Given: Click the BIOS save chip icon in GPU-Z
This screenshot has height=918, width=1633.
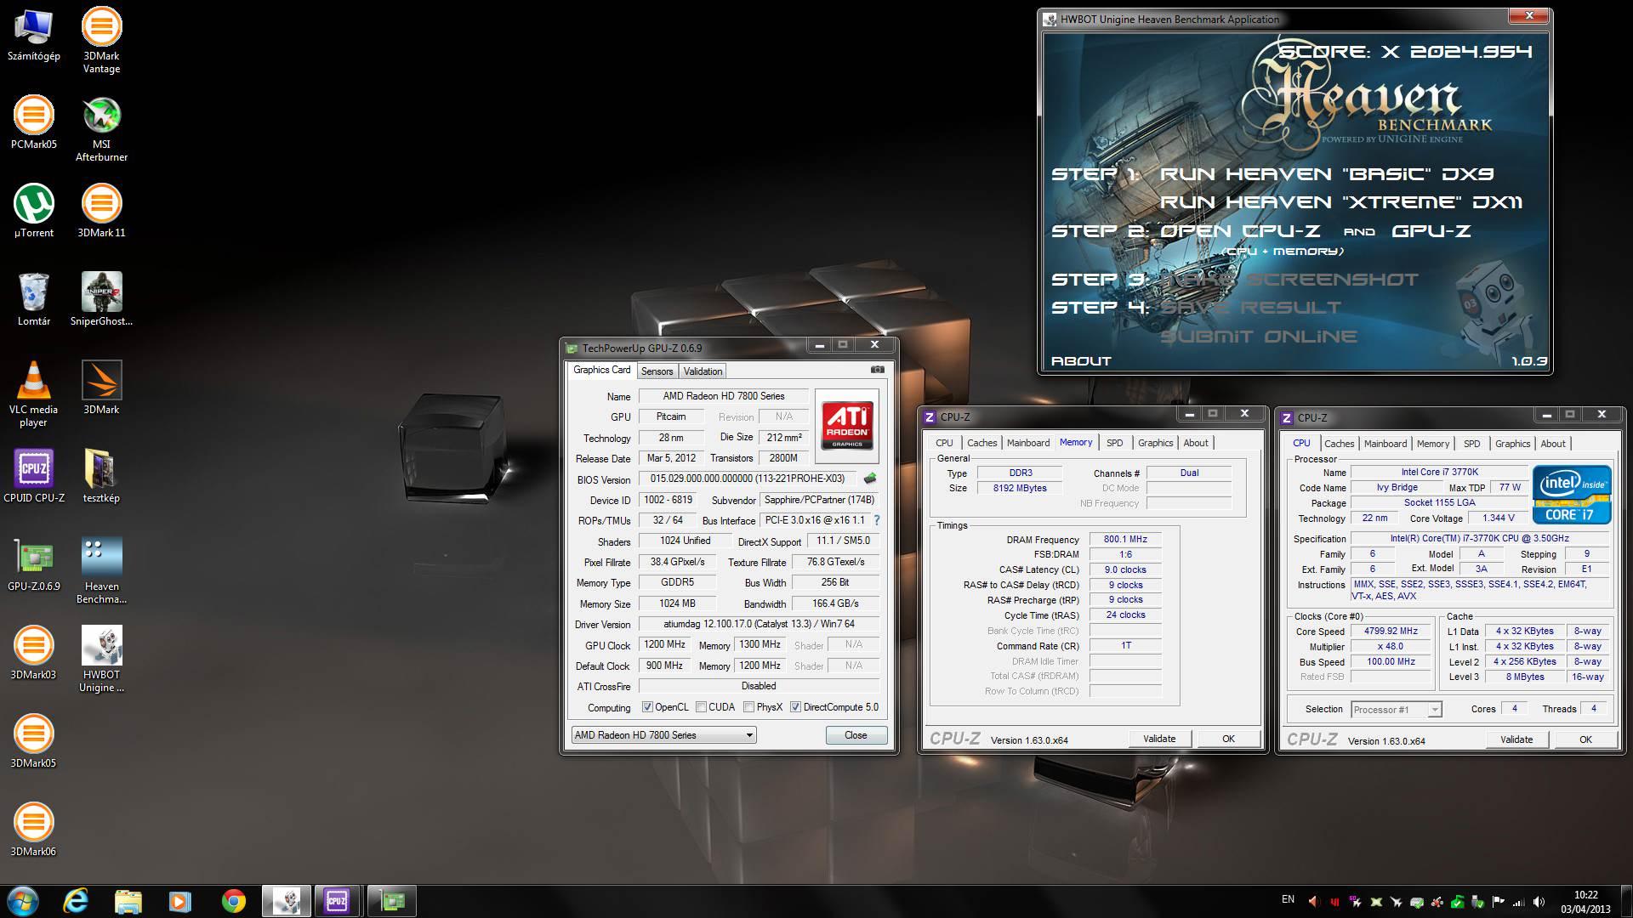Looking at the screenshot, I should point(869,479).
